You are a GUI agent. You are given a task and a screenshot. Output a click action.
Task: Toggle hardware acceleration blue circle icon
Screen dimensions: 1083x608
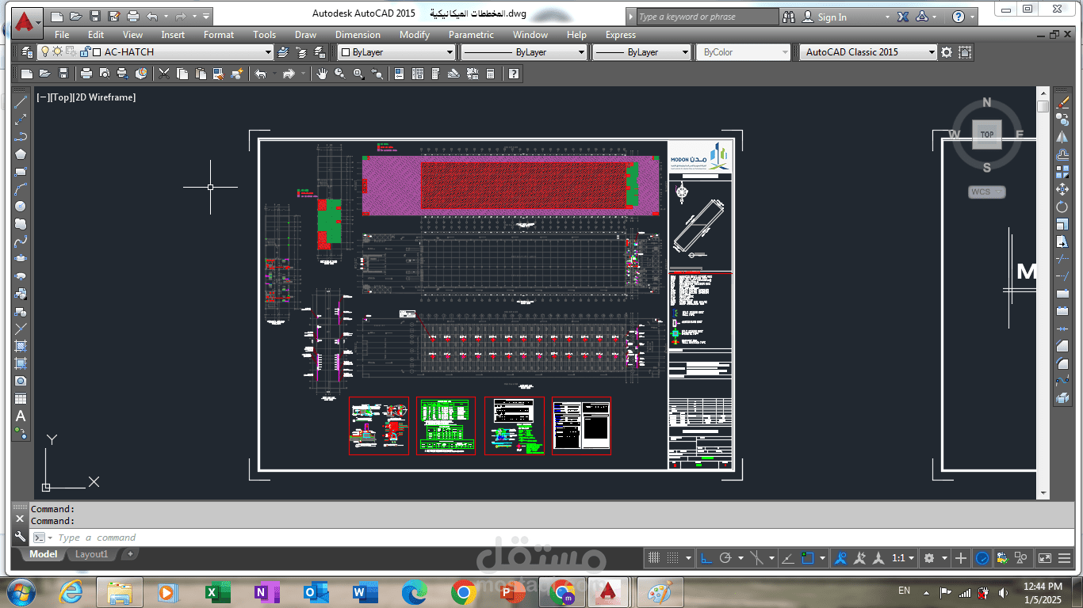[x=982, y=558]
